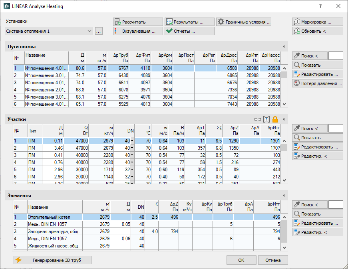This screenshot has height=269, width=348.
Task: Click the ΔpТруб column header in Пути потока
Action: 118,58
